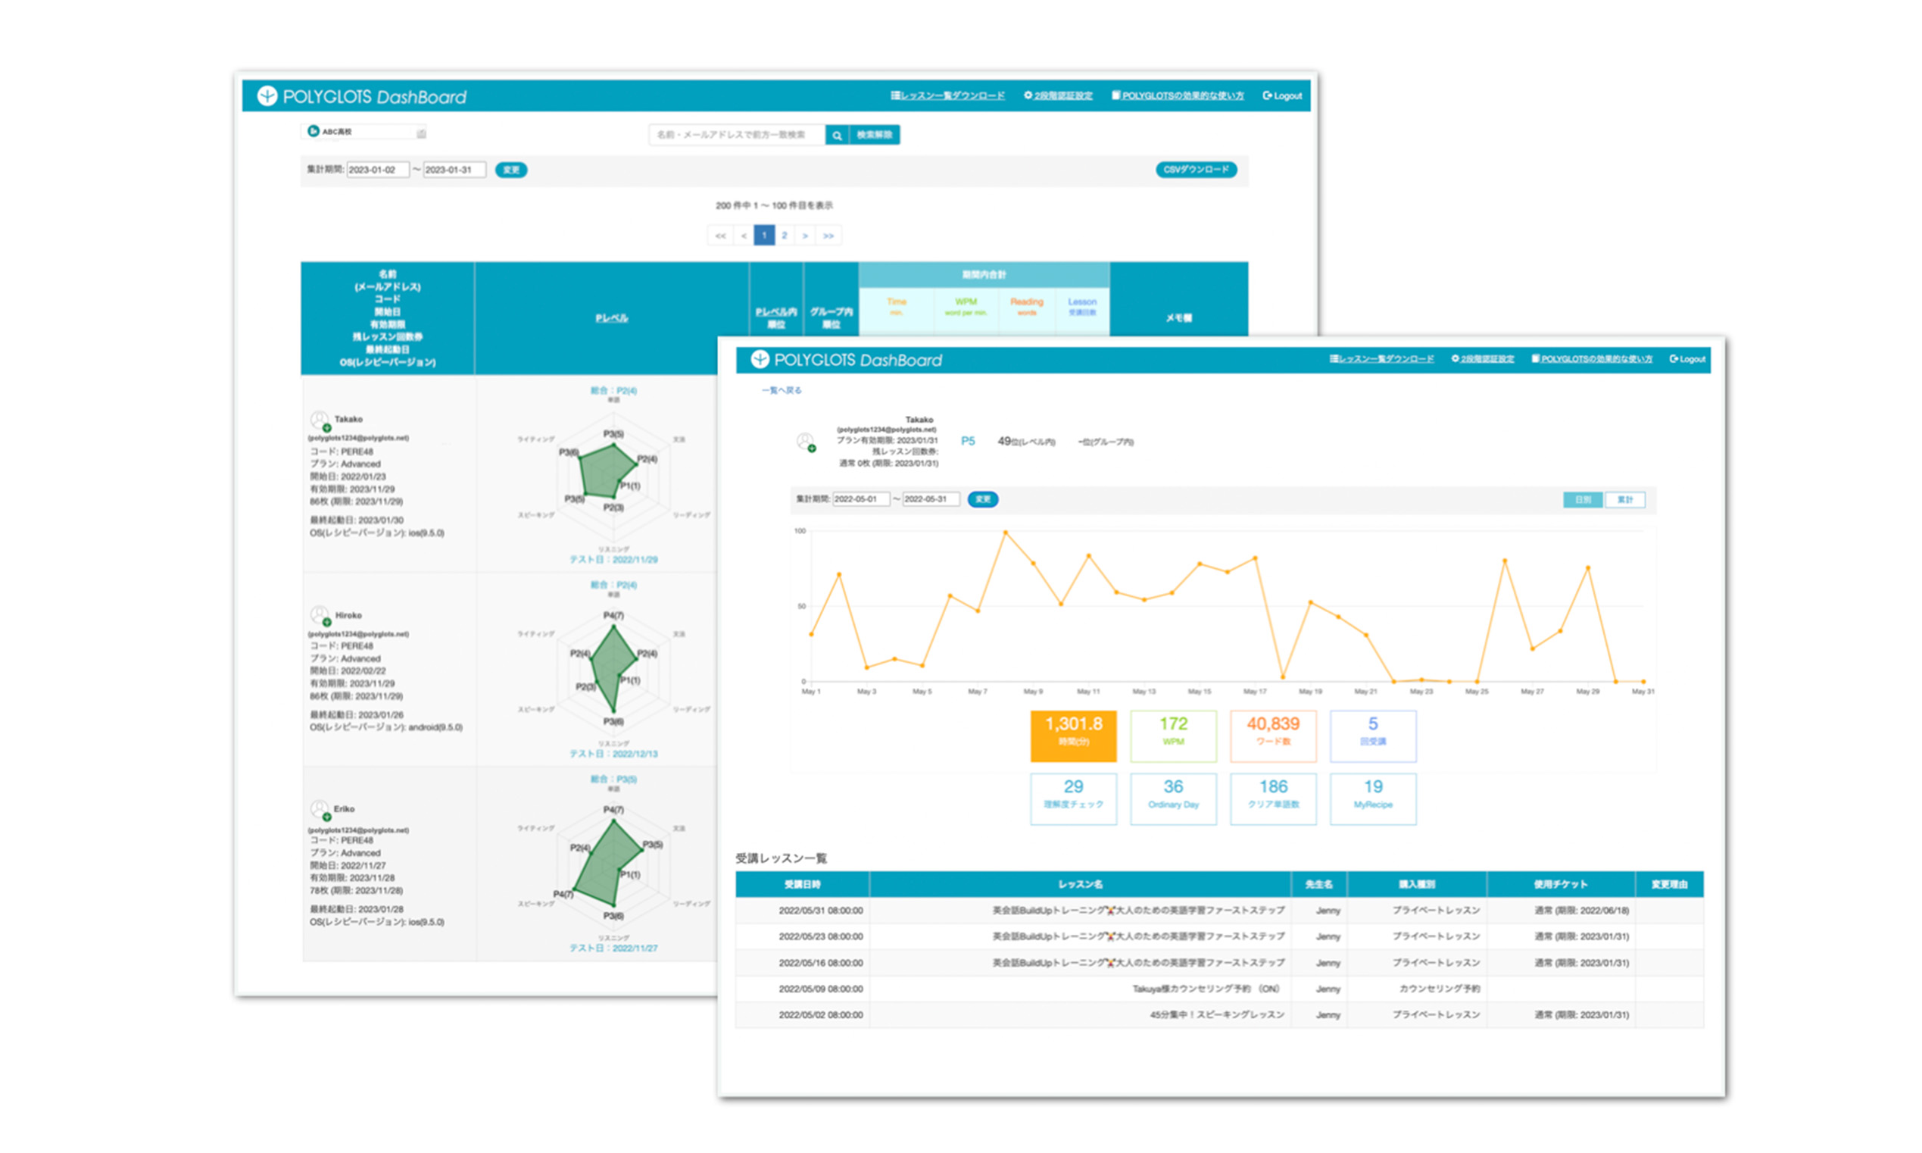Click 受講日時 column header in lesson table

coord(802,884)
